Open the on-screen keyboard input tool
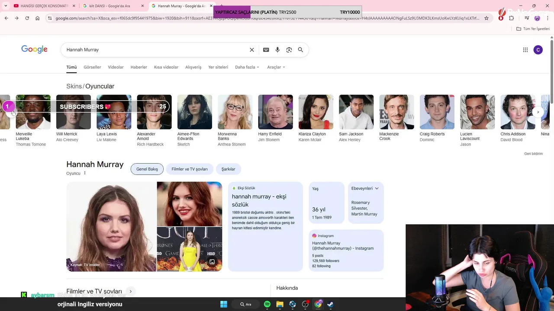This screenshot has width=554, height=311. click(266, 50)
